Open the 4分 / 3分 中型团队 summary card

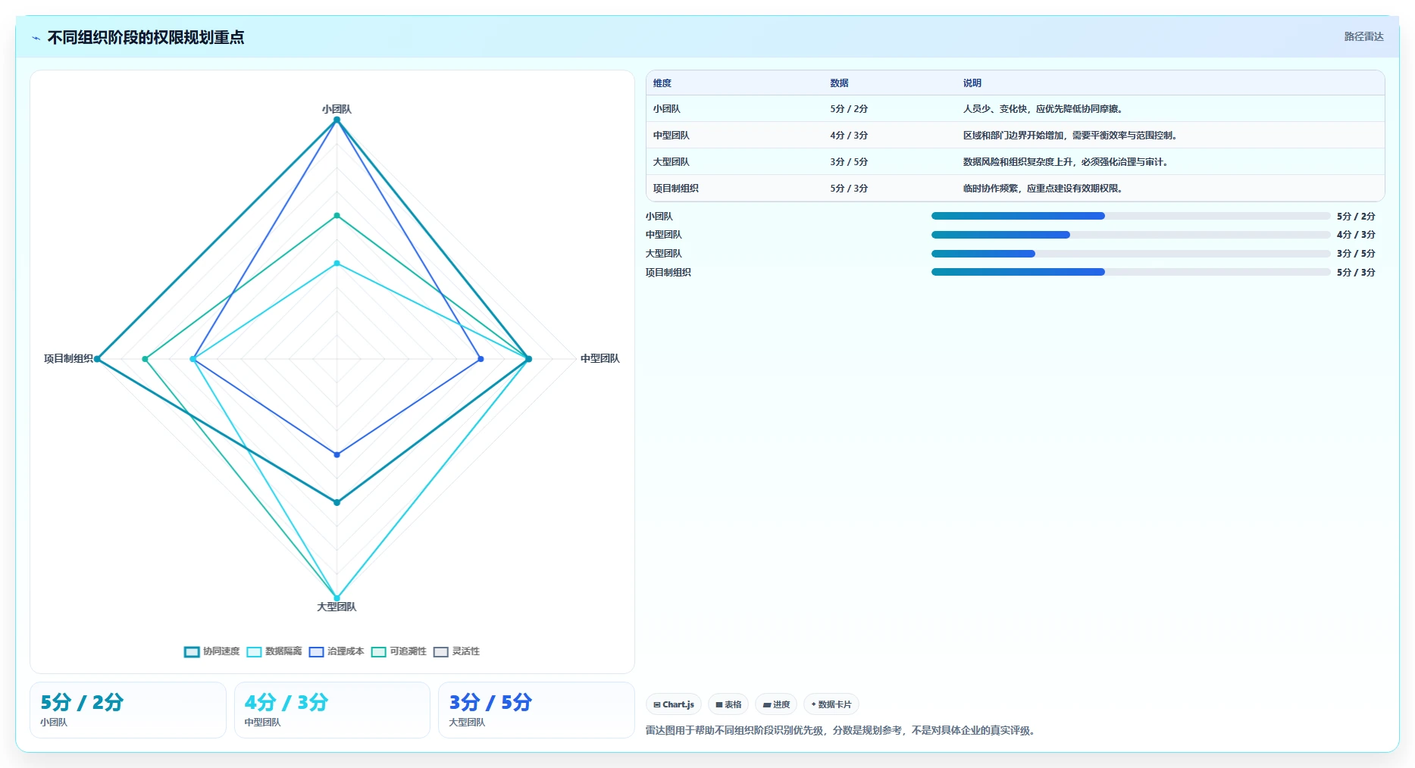point(332,710)
